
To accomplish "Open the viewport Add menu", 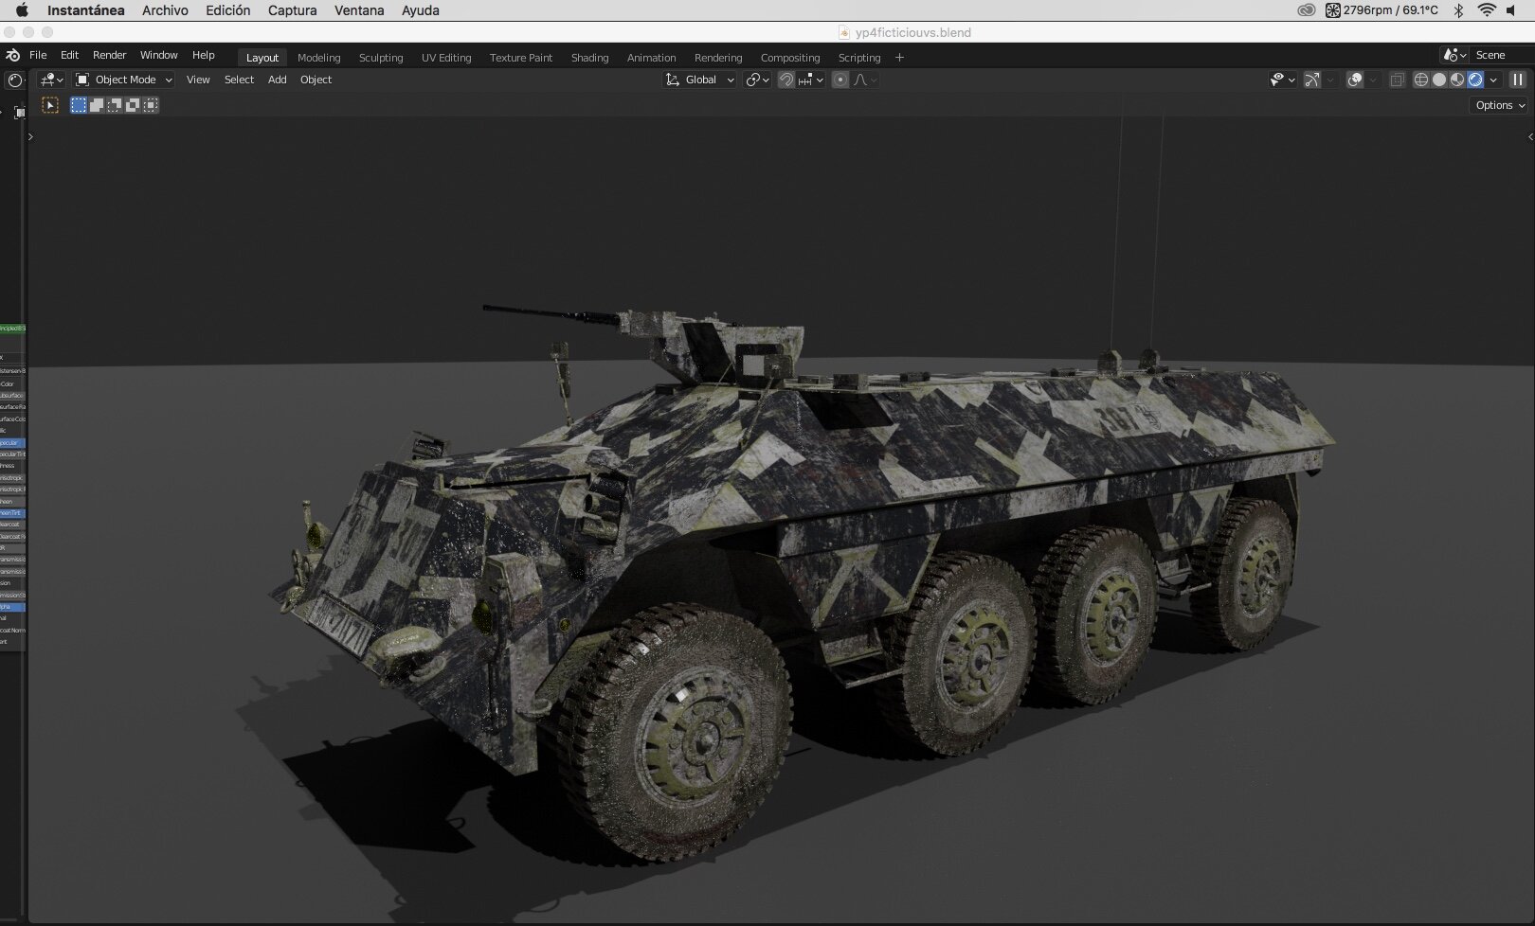I will point(278,80).
